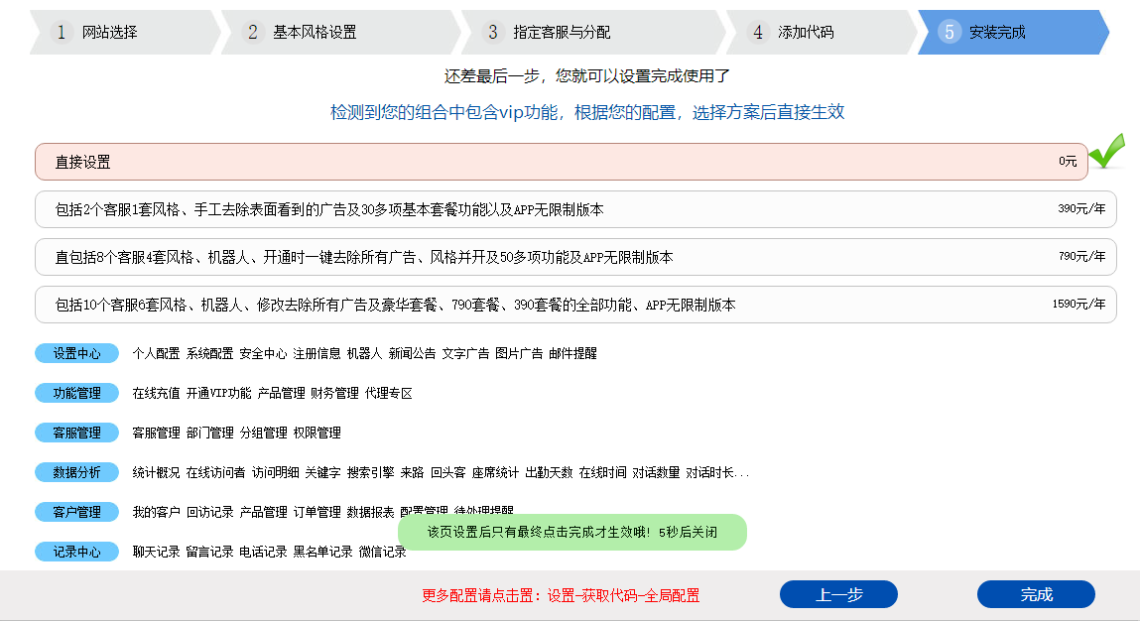Click 个人配置 in 设置中心 row
The height and width of the screenshot is (621, 1140).
(x=156, y=353)
